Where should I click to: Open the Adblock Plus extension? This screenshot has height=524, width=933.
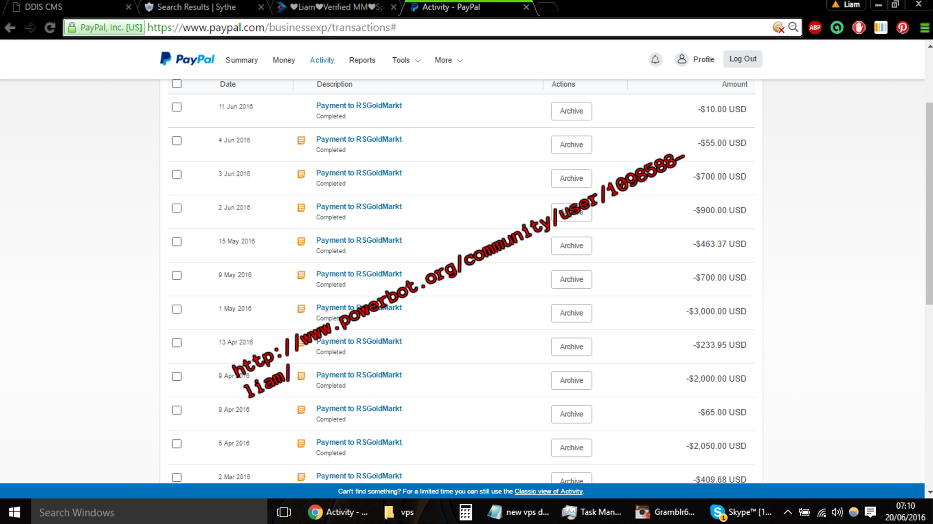click(815, 28)
